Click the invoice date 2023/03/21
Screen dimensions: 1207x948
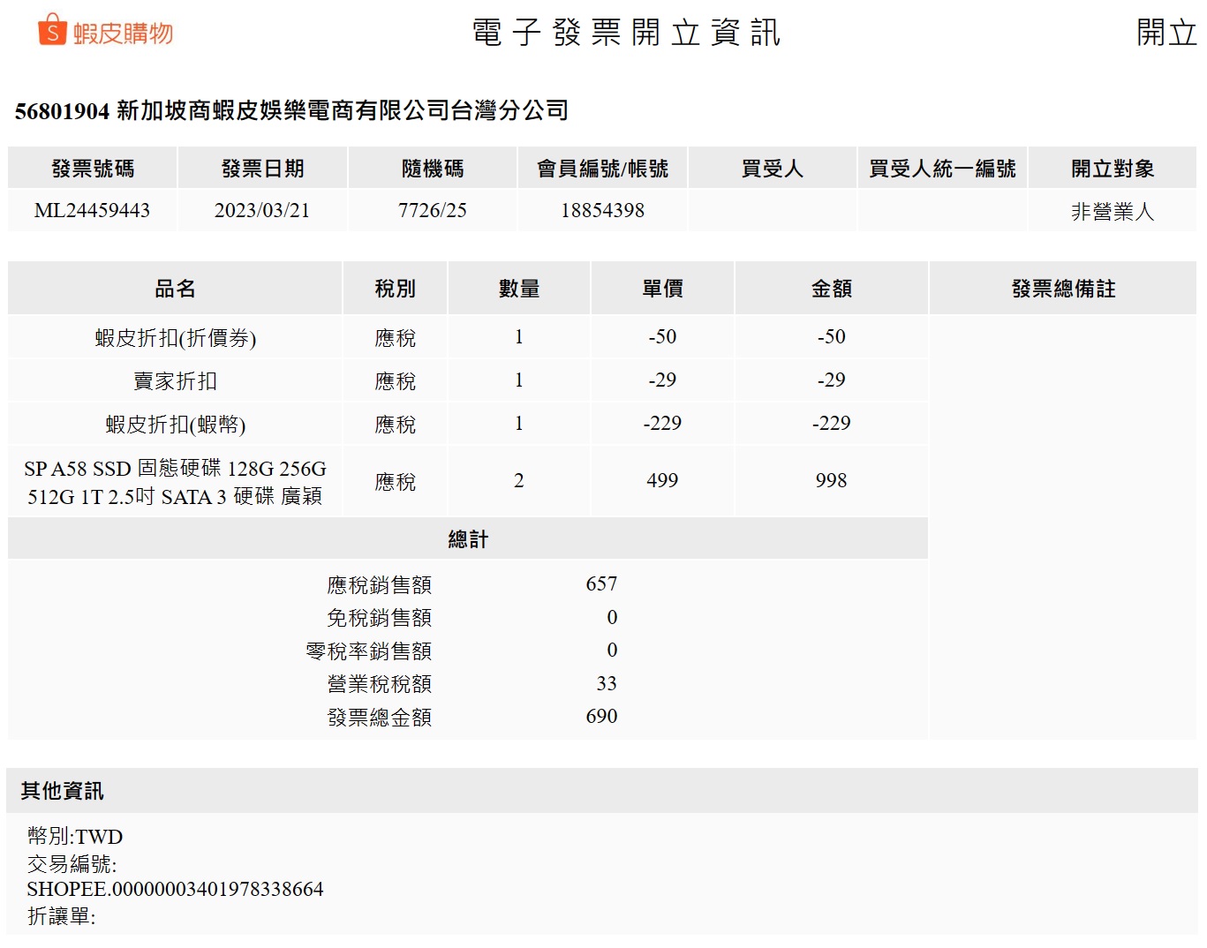point(262,211)
